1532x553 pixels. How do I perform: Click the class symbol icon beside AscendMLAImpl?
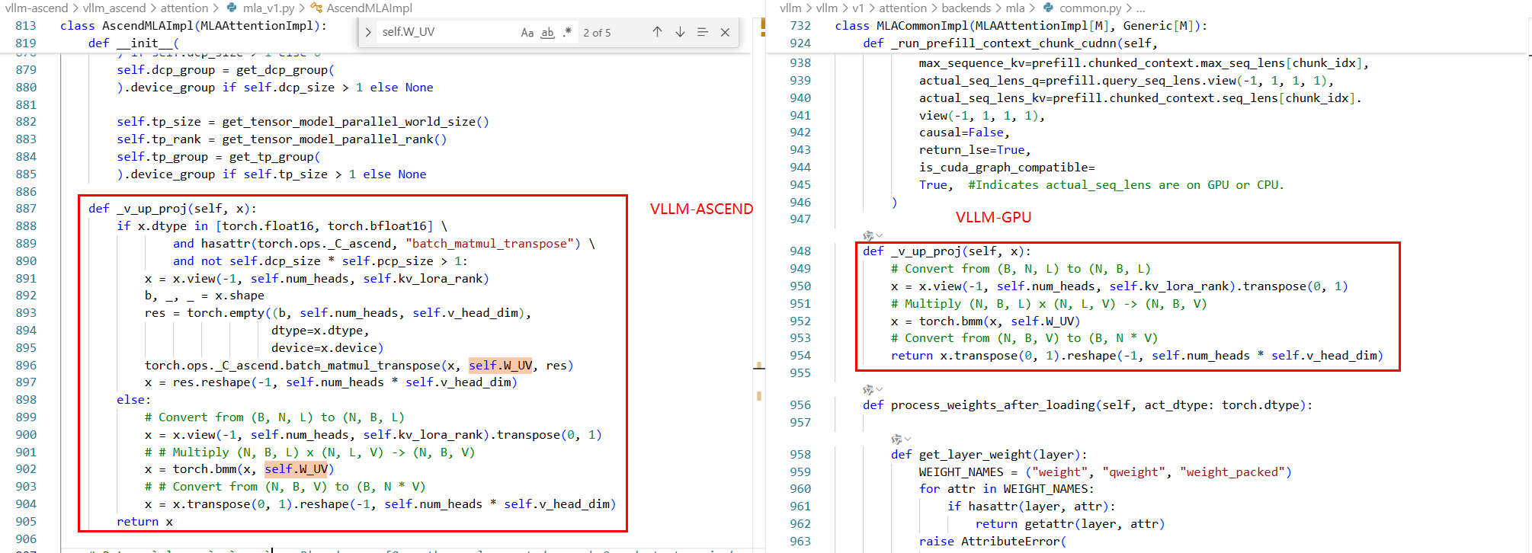pyautogui.click(x=316, y=8)
